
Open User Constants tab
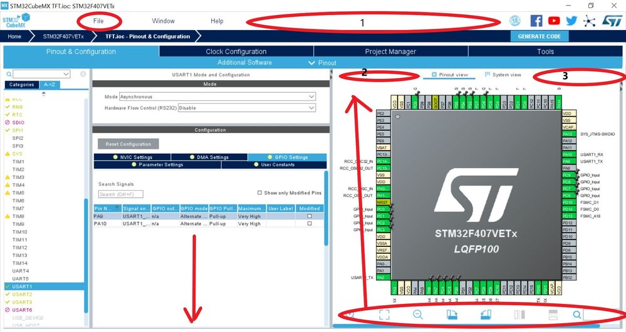[274, 164]
